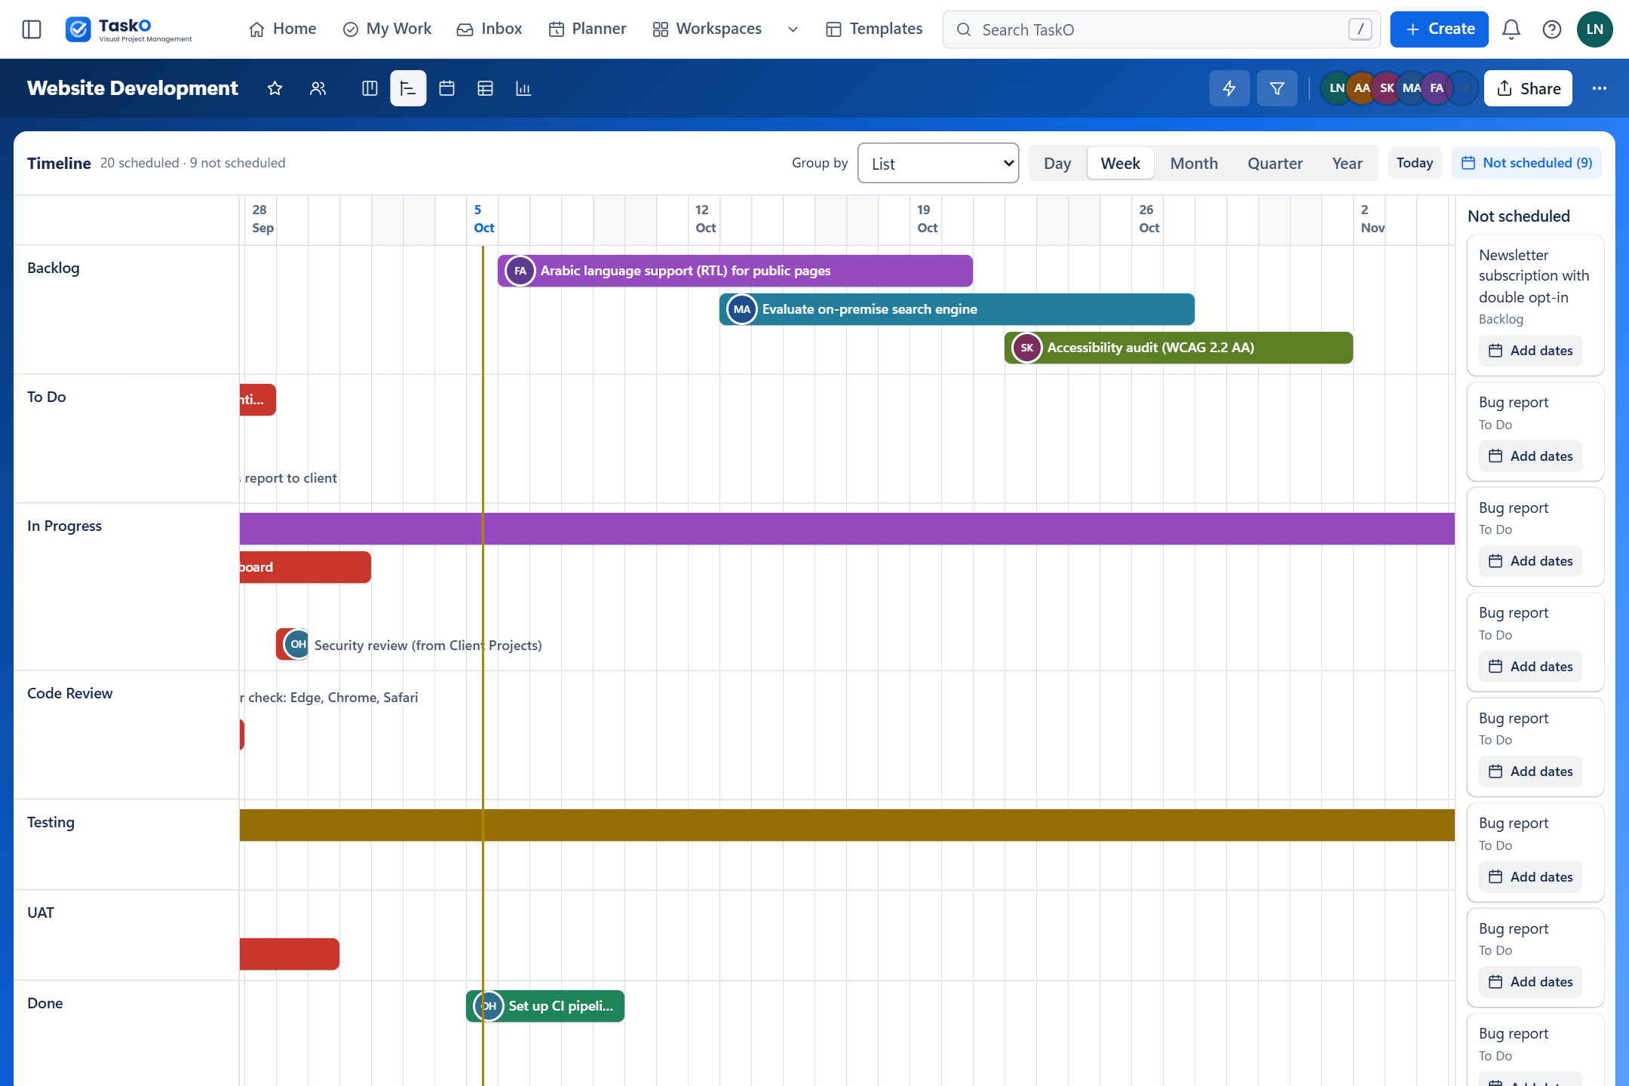Viewport: 1629px width, 1086px height.
Task: Open the Inbox
Action: [489, 29]
